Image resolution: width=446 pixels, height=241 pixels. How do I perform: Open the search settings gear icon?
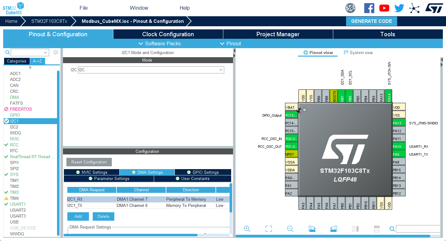pyautogui.click(x=55, y=52)
